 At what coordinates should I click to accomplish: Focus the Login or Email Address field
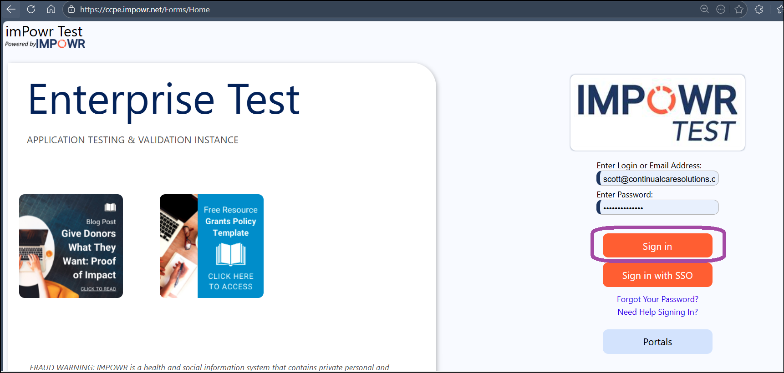tap(657, 178)
